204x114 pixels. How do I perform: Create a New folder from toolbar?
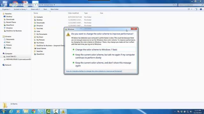tap(55, 9)
